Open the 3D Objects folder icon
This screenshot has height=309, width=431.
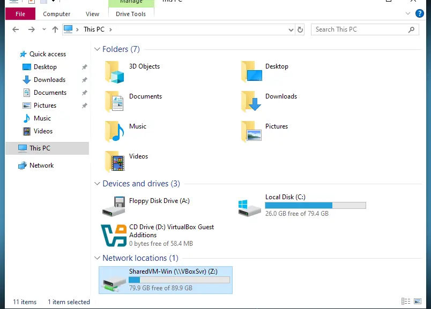coord(114,72)
